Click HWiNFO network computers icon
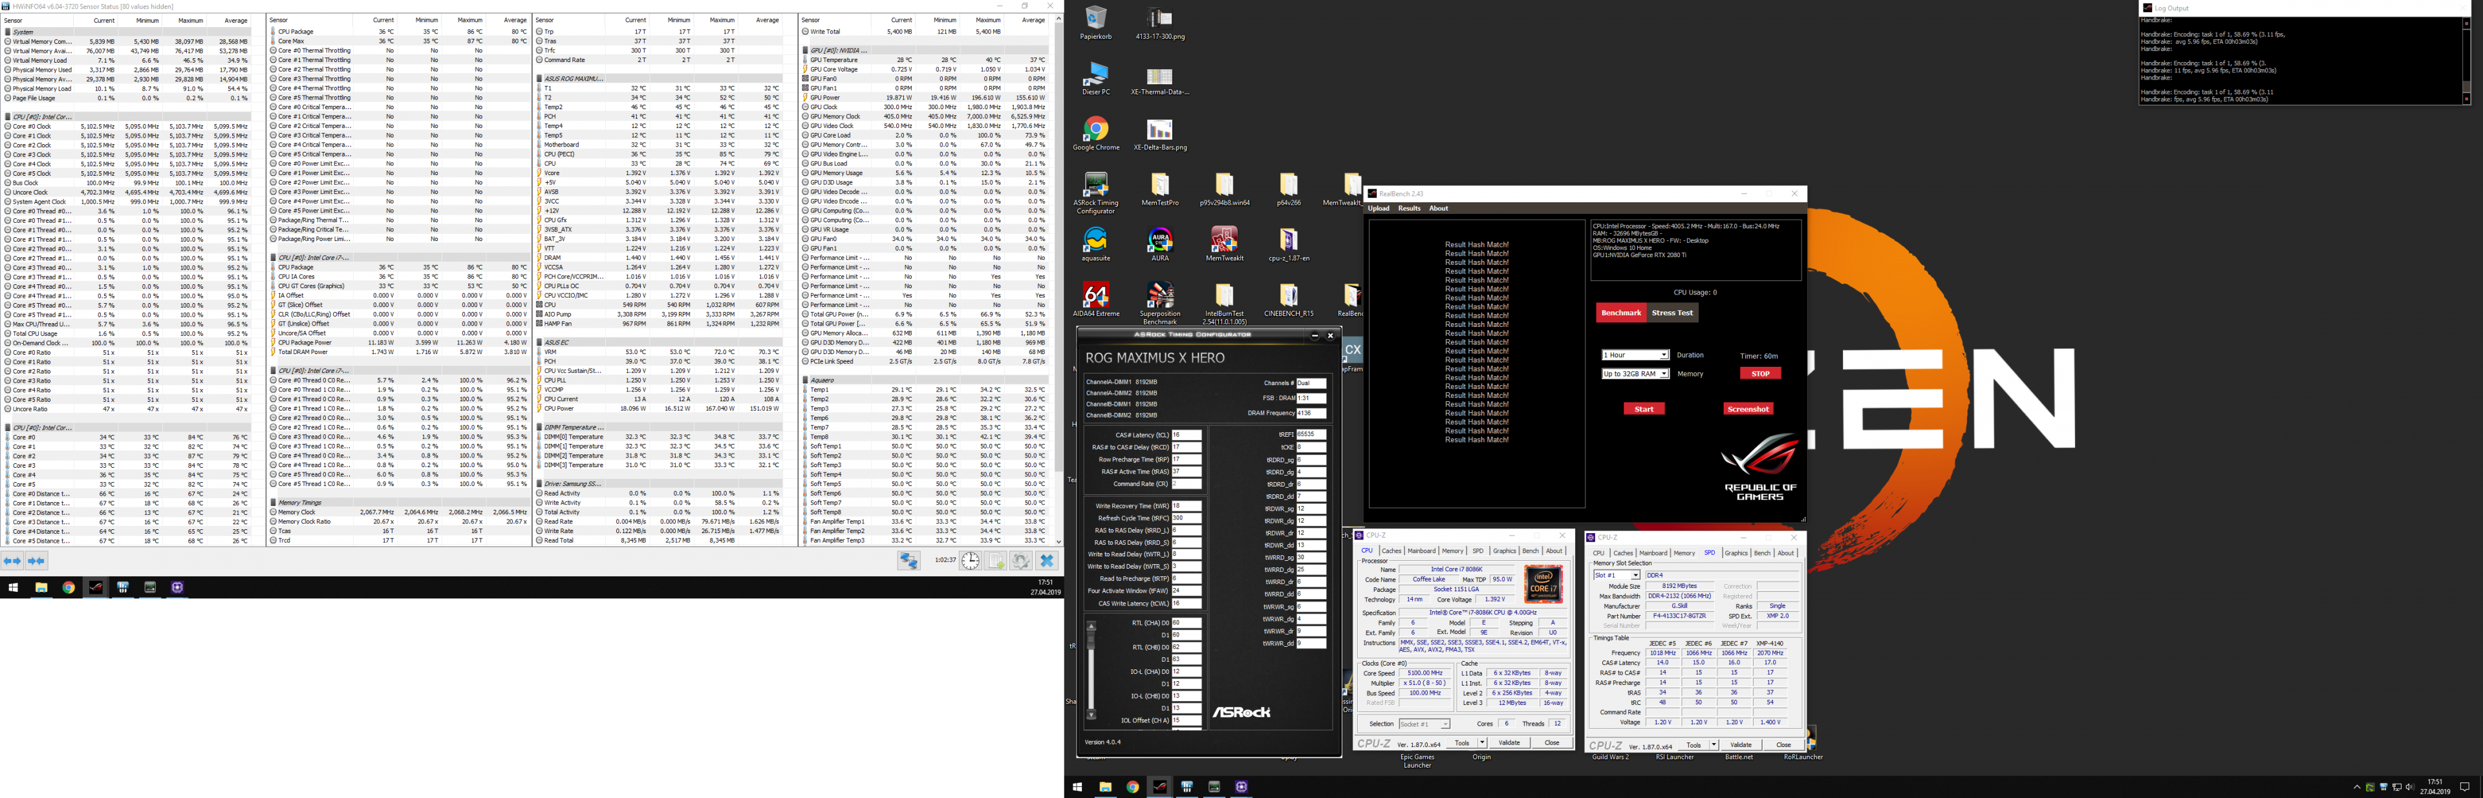 (908, 561)
